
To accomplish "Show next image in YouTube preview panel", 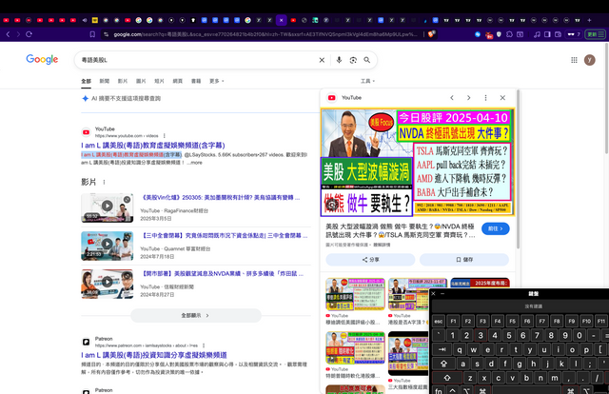I will click(x=468, y=98).
